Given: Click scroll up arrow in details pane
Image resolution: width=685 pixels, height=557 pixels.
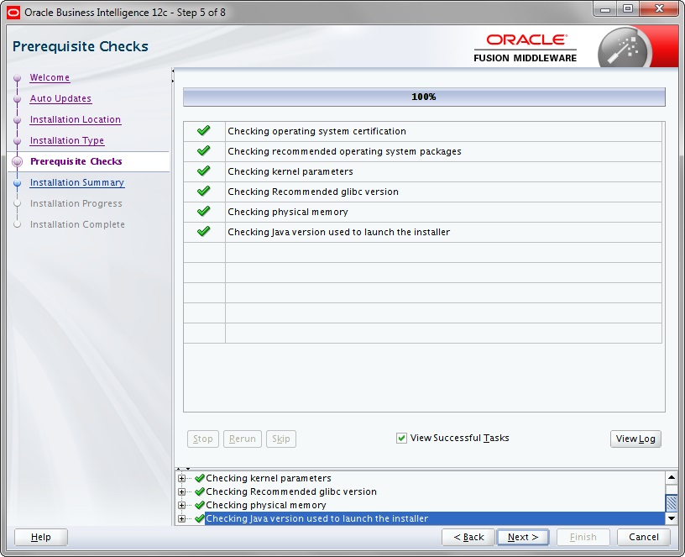Looking at the screenshot, I should (671, 477).
